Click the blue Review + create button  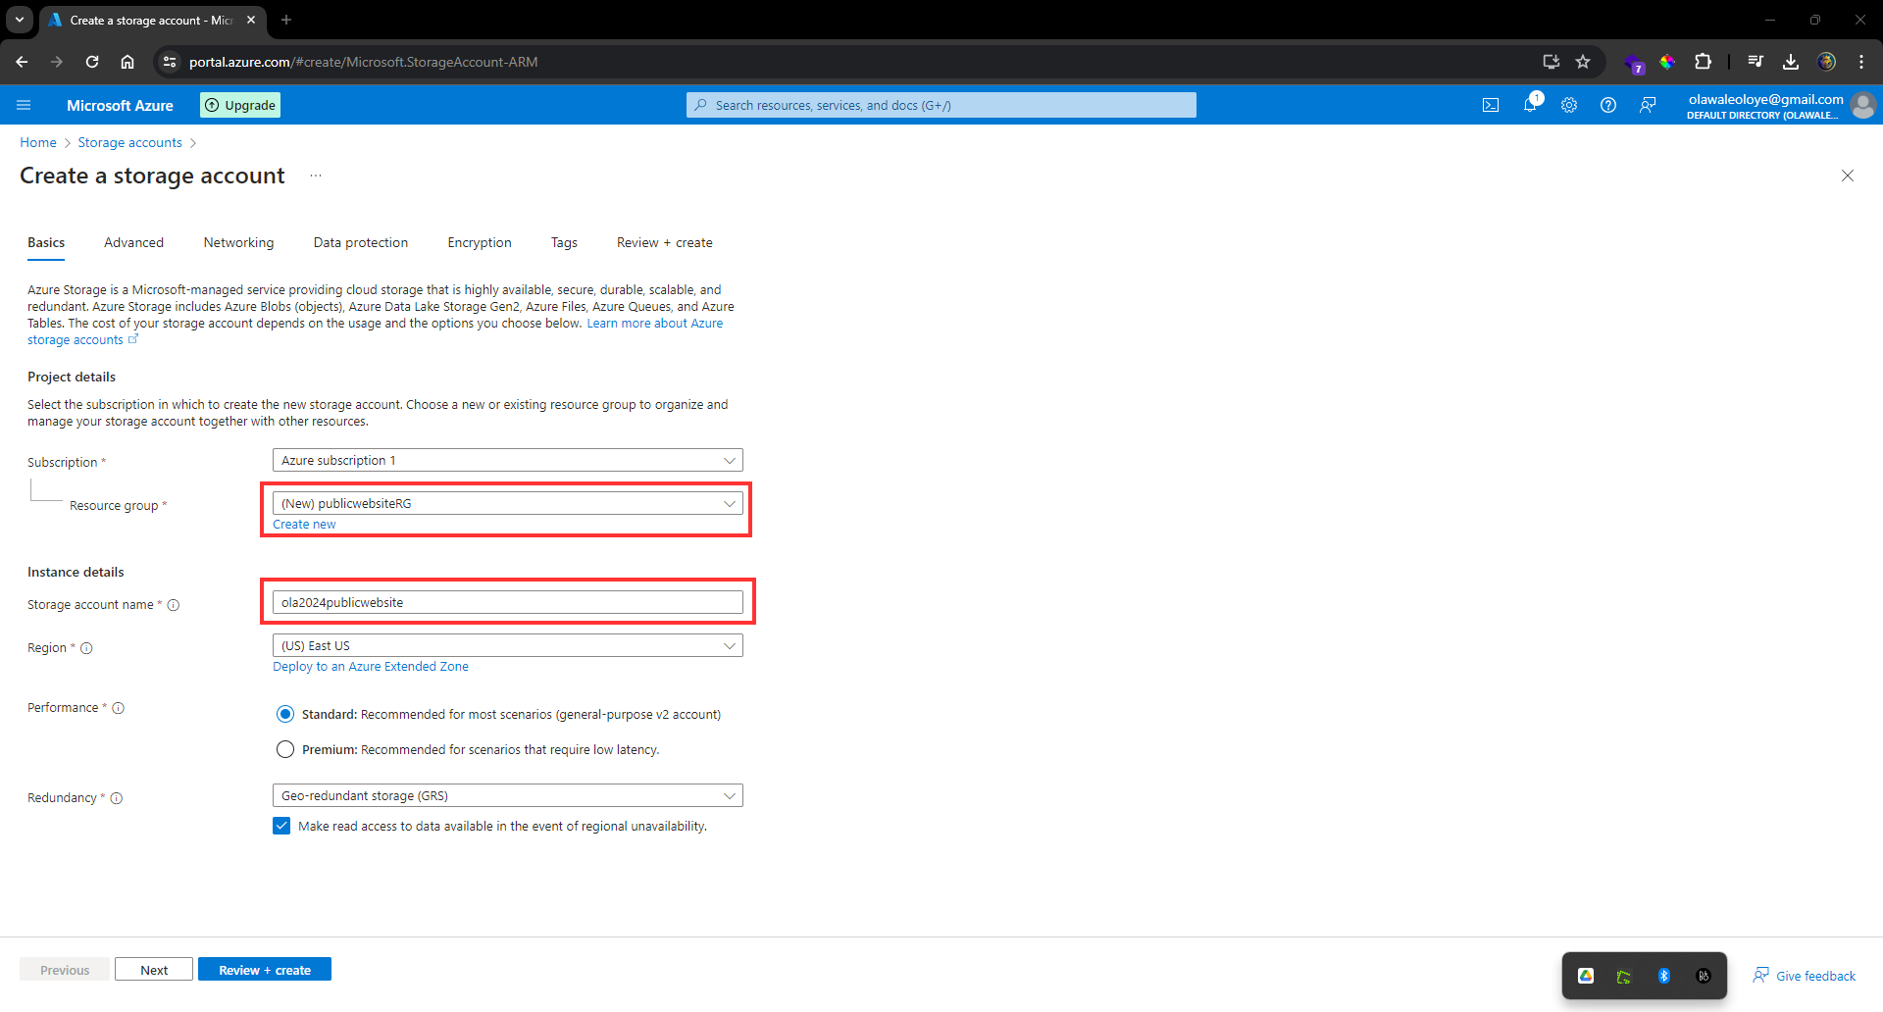coord(265,970)
